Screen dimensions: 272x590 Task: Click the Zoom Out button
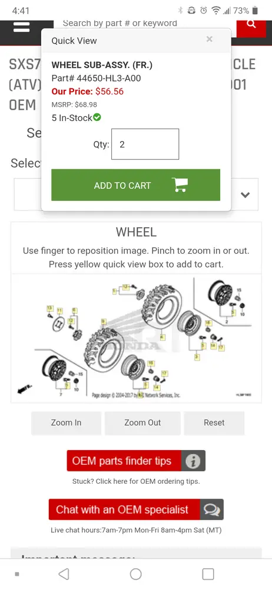[142, 423]
